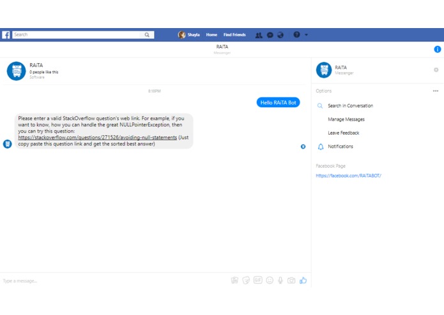This screenshot has width=444, height=315.
Task: Open the emoji picker icon
Action: coord(270,281)
